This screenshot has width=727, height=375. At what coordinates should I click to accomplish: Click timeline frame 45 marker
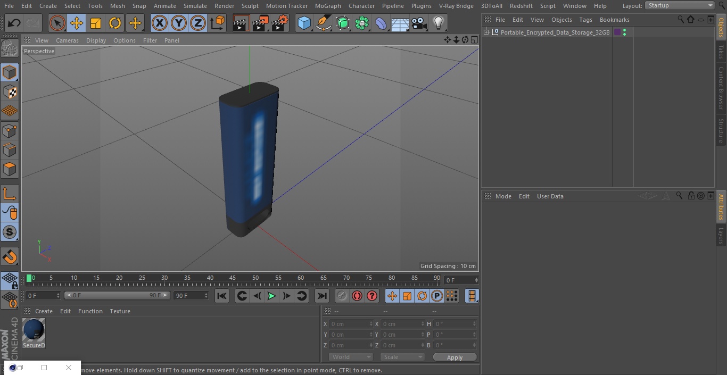(x=233, y=278)
